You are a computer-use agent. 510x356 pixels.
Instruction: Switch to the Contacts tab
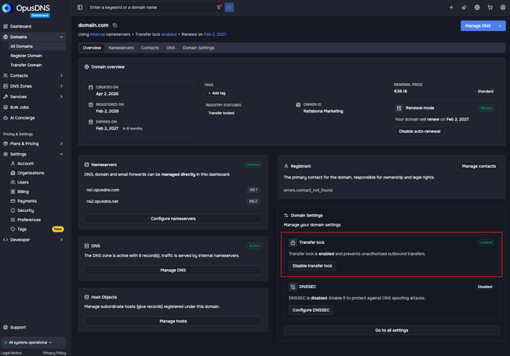tap(150, 48)
